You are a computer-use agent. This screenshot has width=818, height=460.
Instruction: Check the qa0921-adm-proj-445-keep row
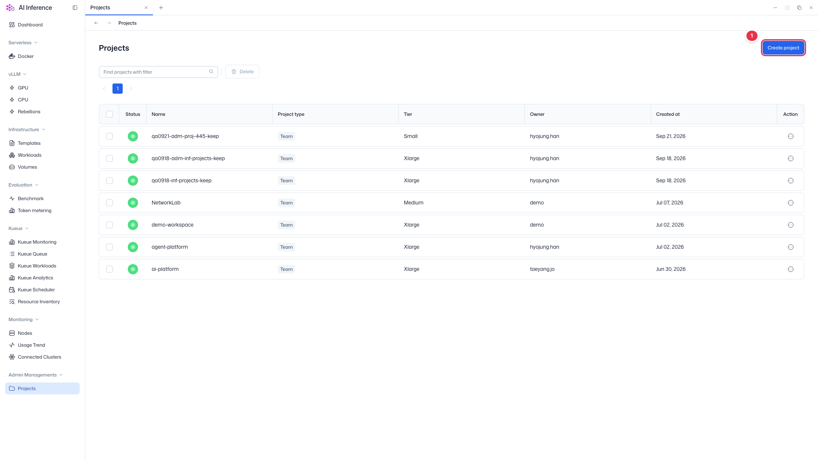(x=109, y=136)
